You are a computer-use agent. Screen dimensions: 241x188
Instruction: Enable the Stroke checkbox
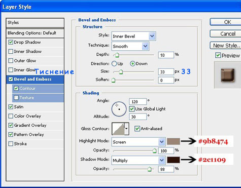(11, 144)
